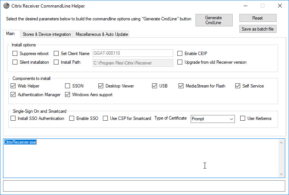The width and height of the screenshot is (289, 195).
Task: Click the output scrollbar up arrow
Action: click(281, 143)
